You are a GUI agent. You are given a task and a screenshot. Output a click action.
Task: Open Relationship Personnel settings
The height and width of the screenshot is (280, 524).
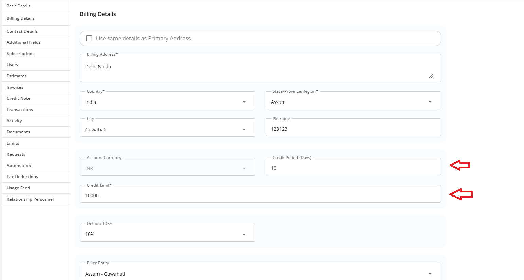pyautogui.click(x=30, y=199)
